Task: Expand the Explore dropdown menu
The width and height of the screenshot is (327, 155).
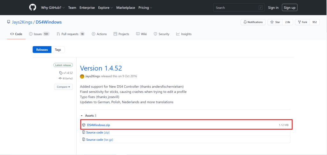Action: pyautogui.click(x=105, y=8)
